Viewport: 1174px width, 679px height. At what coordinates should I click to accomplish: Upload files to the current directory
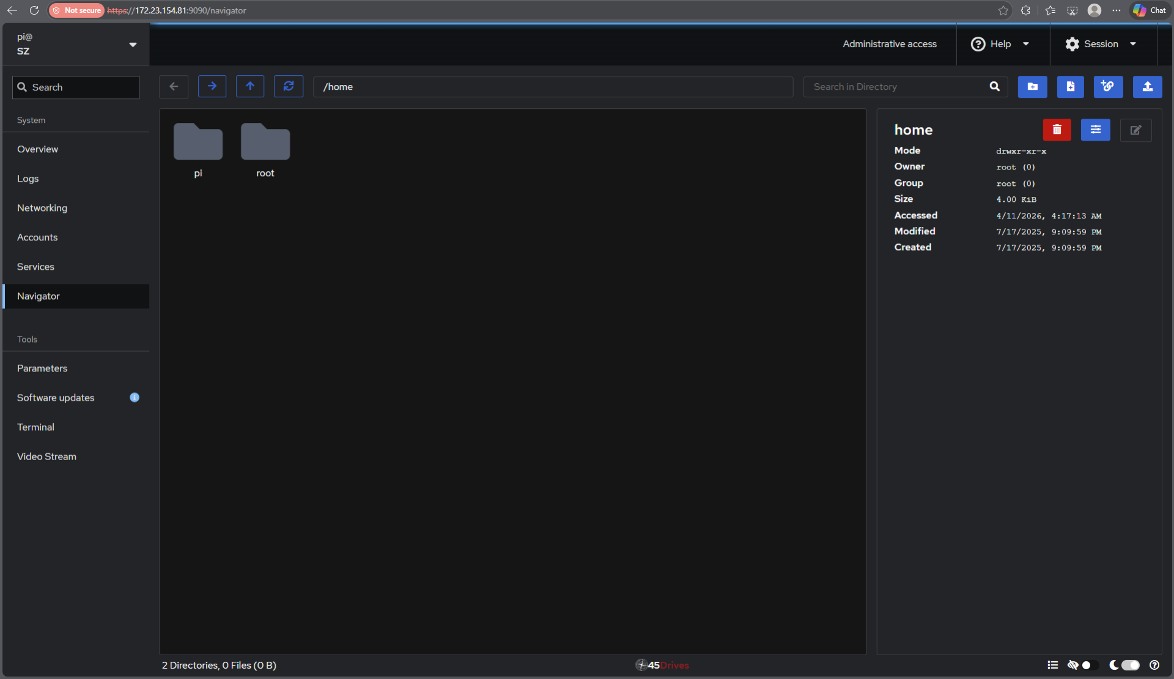pos(1148,86)
